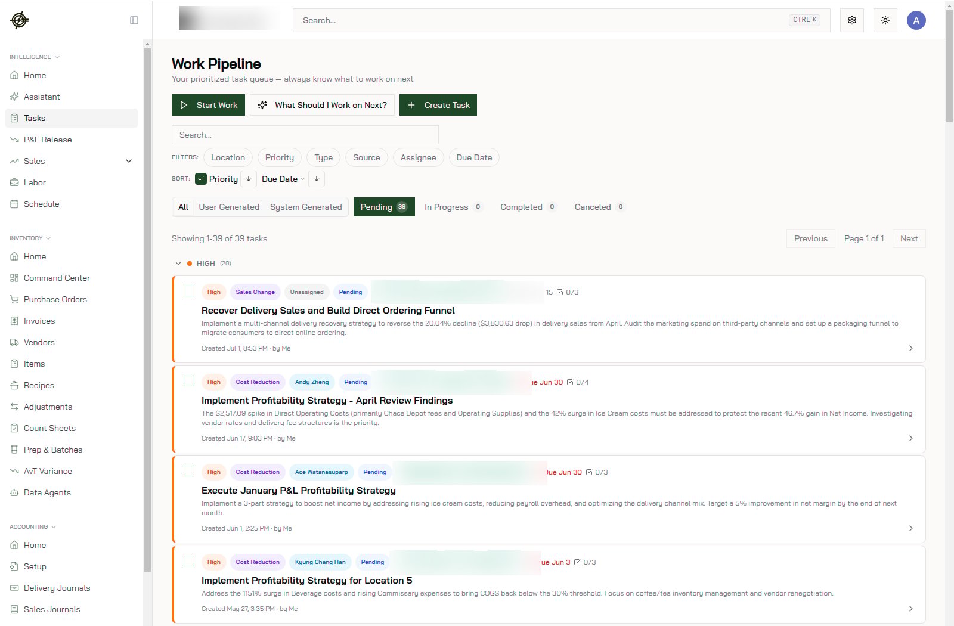Open Count Sheets sidebar item
954x626 pixels.
pyautogui.click(x=72, y=428)
